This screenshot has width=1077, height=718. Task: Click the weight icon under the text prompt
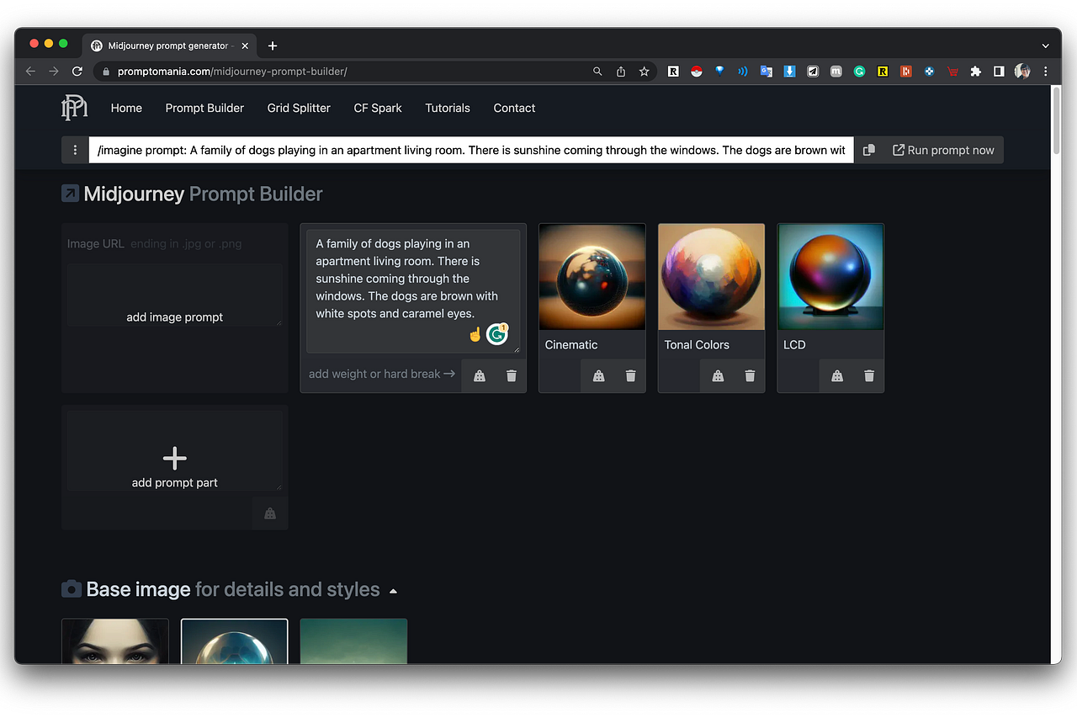[x=480, y=375]
